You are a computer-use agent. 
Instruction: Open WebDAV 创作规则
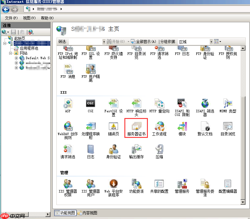68,130
